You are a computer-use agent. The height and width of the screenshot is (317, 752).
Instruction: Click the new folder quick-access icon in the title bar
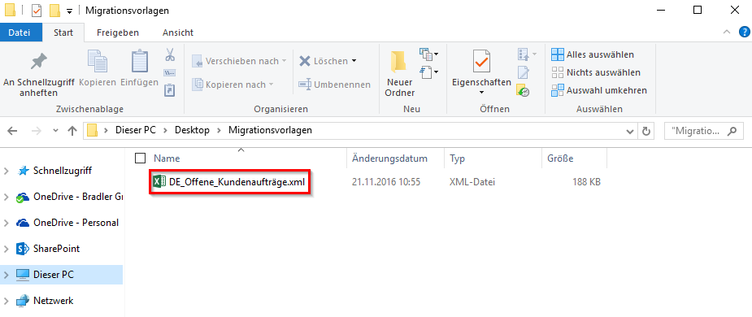tap(54, 10)
